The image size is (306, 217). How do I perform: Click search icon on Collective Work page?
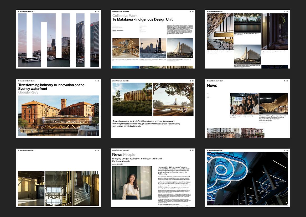click(x=190, y=12)
